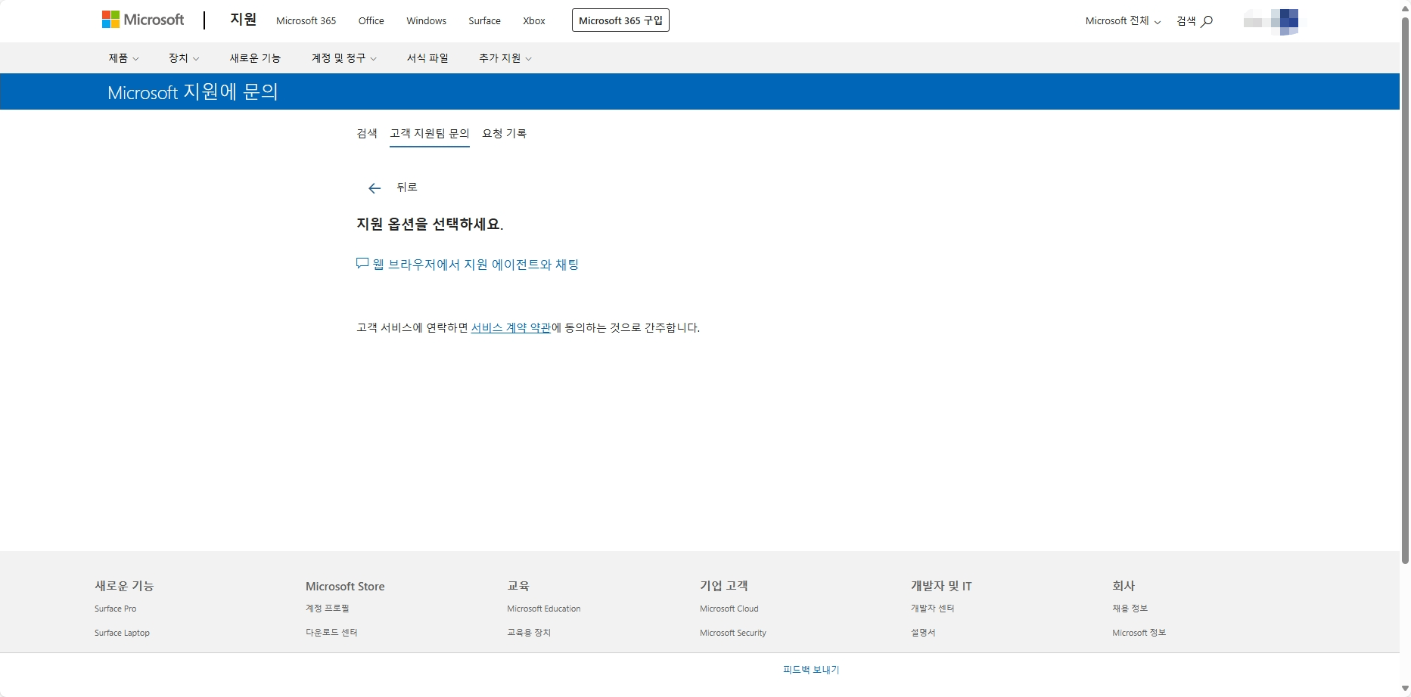Viewport: 1411px width, 697px height.
Task: Open the 새로운 기능 menu item
Action: (x=255, y=58)
